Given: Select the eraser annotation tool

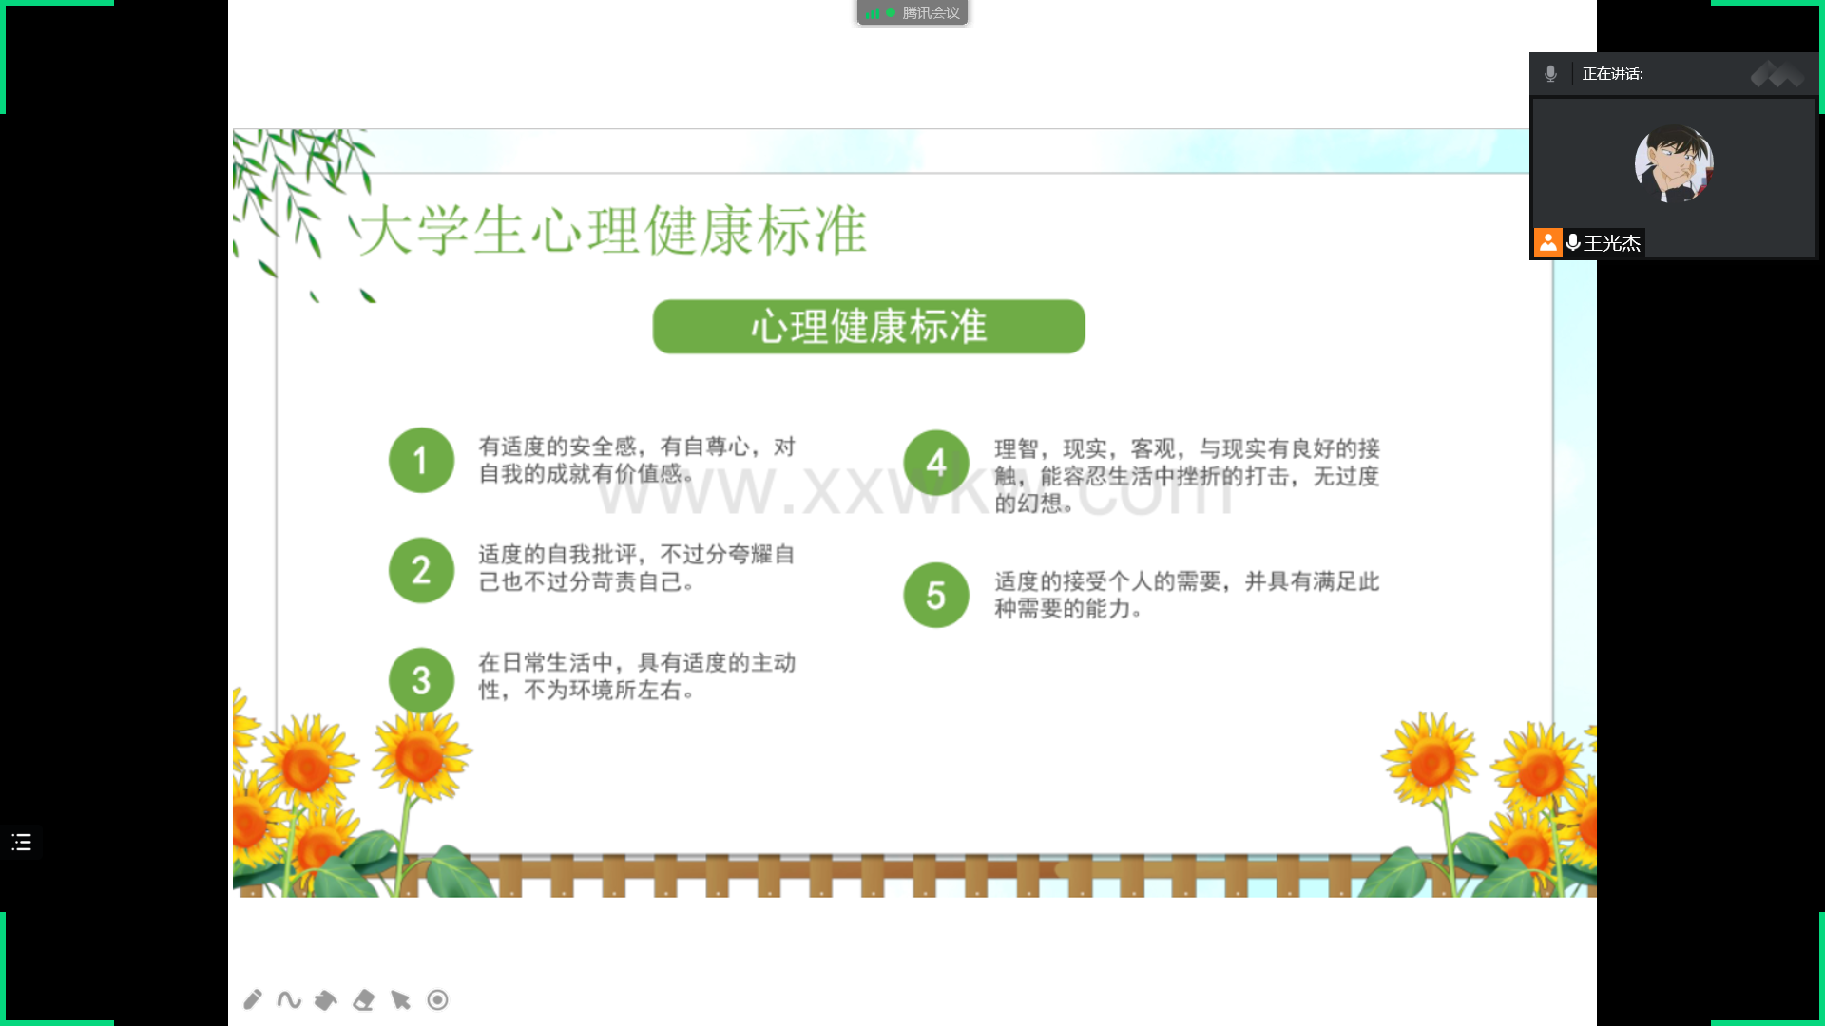Looking at the screenshot, I should click(x=363, y=999).
